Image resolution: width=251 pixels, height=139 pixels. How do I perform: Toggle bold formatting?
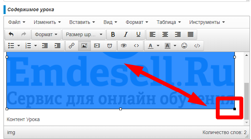point(113,34)
